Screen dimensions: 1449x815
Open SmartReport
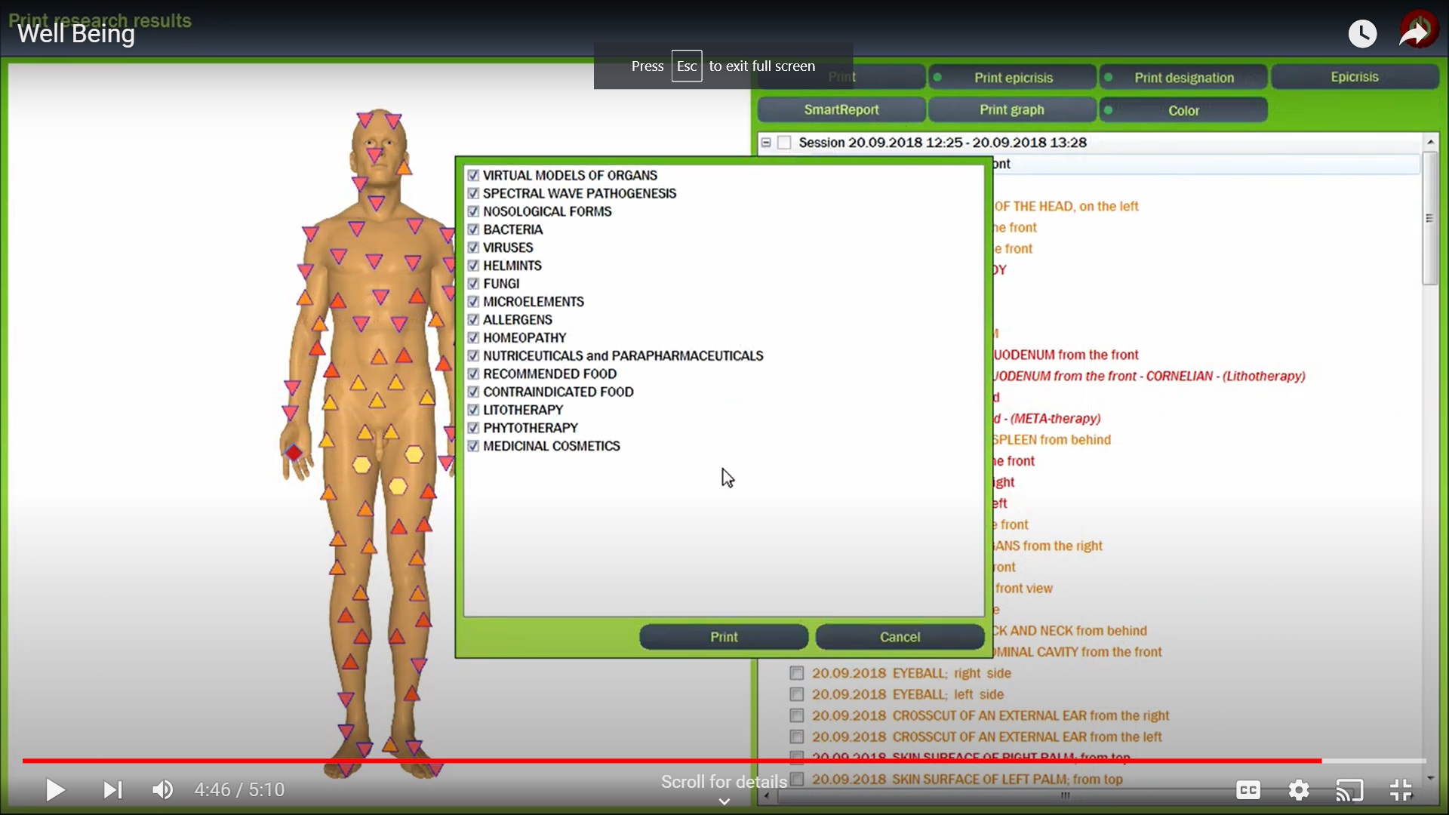click(841, 109)
